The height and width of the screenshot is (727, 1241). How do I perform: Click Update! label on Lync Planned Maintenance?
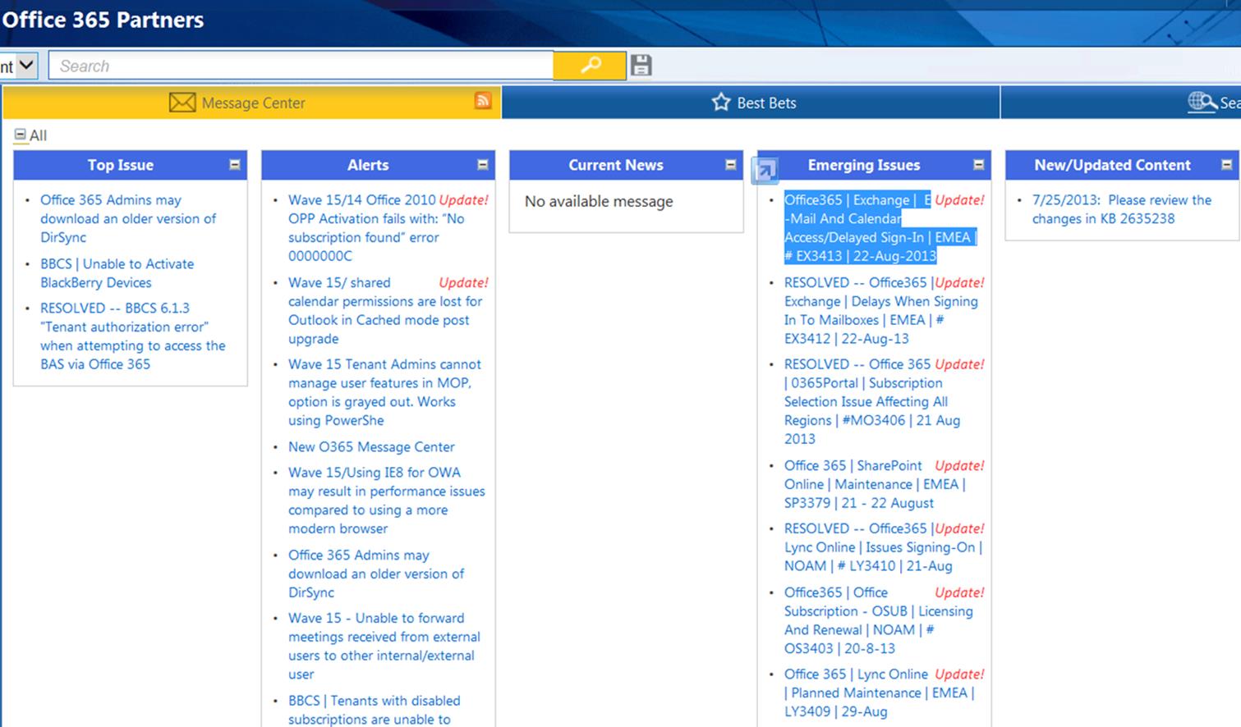pyautogui.click(x=959, y=674)
